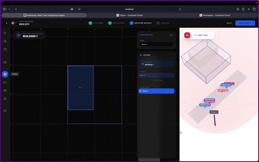The width and height of the screenshot is (259, 162).
Task: Click the Hawkeyes logo beside Site Wizard
Action: tap(13, 23)
